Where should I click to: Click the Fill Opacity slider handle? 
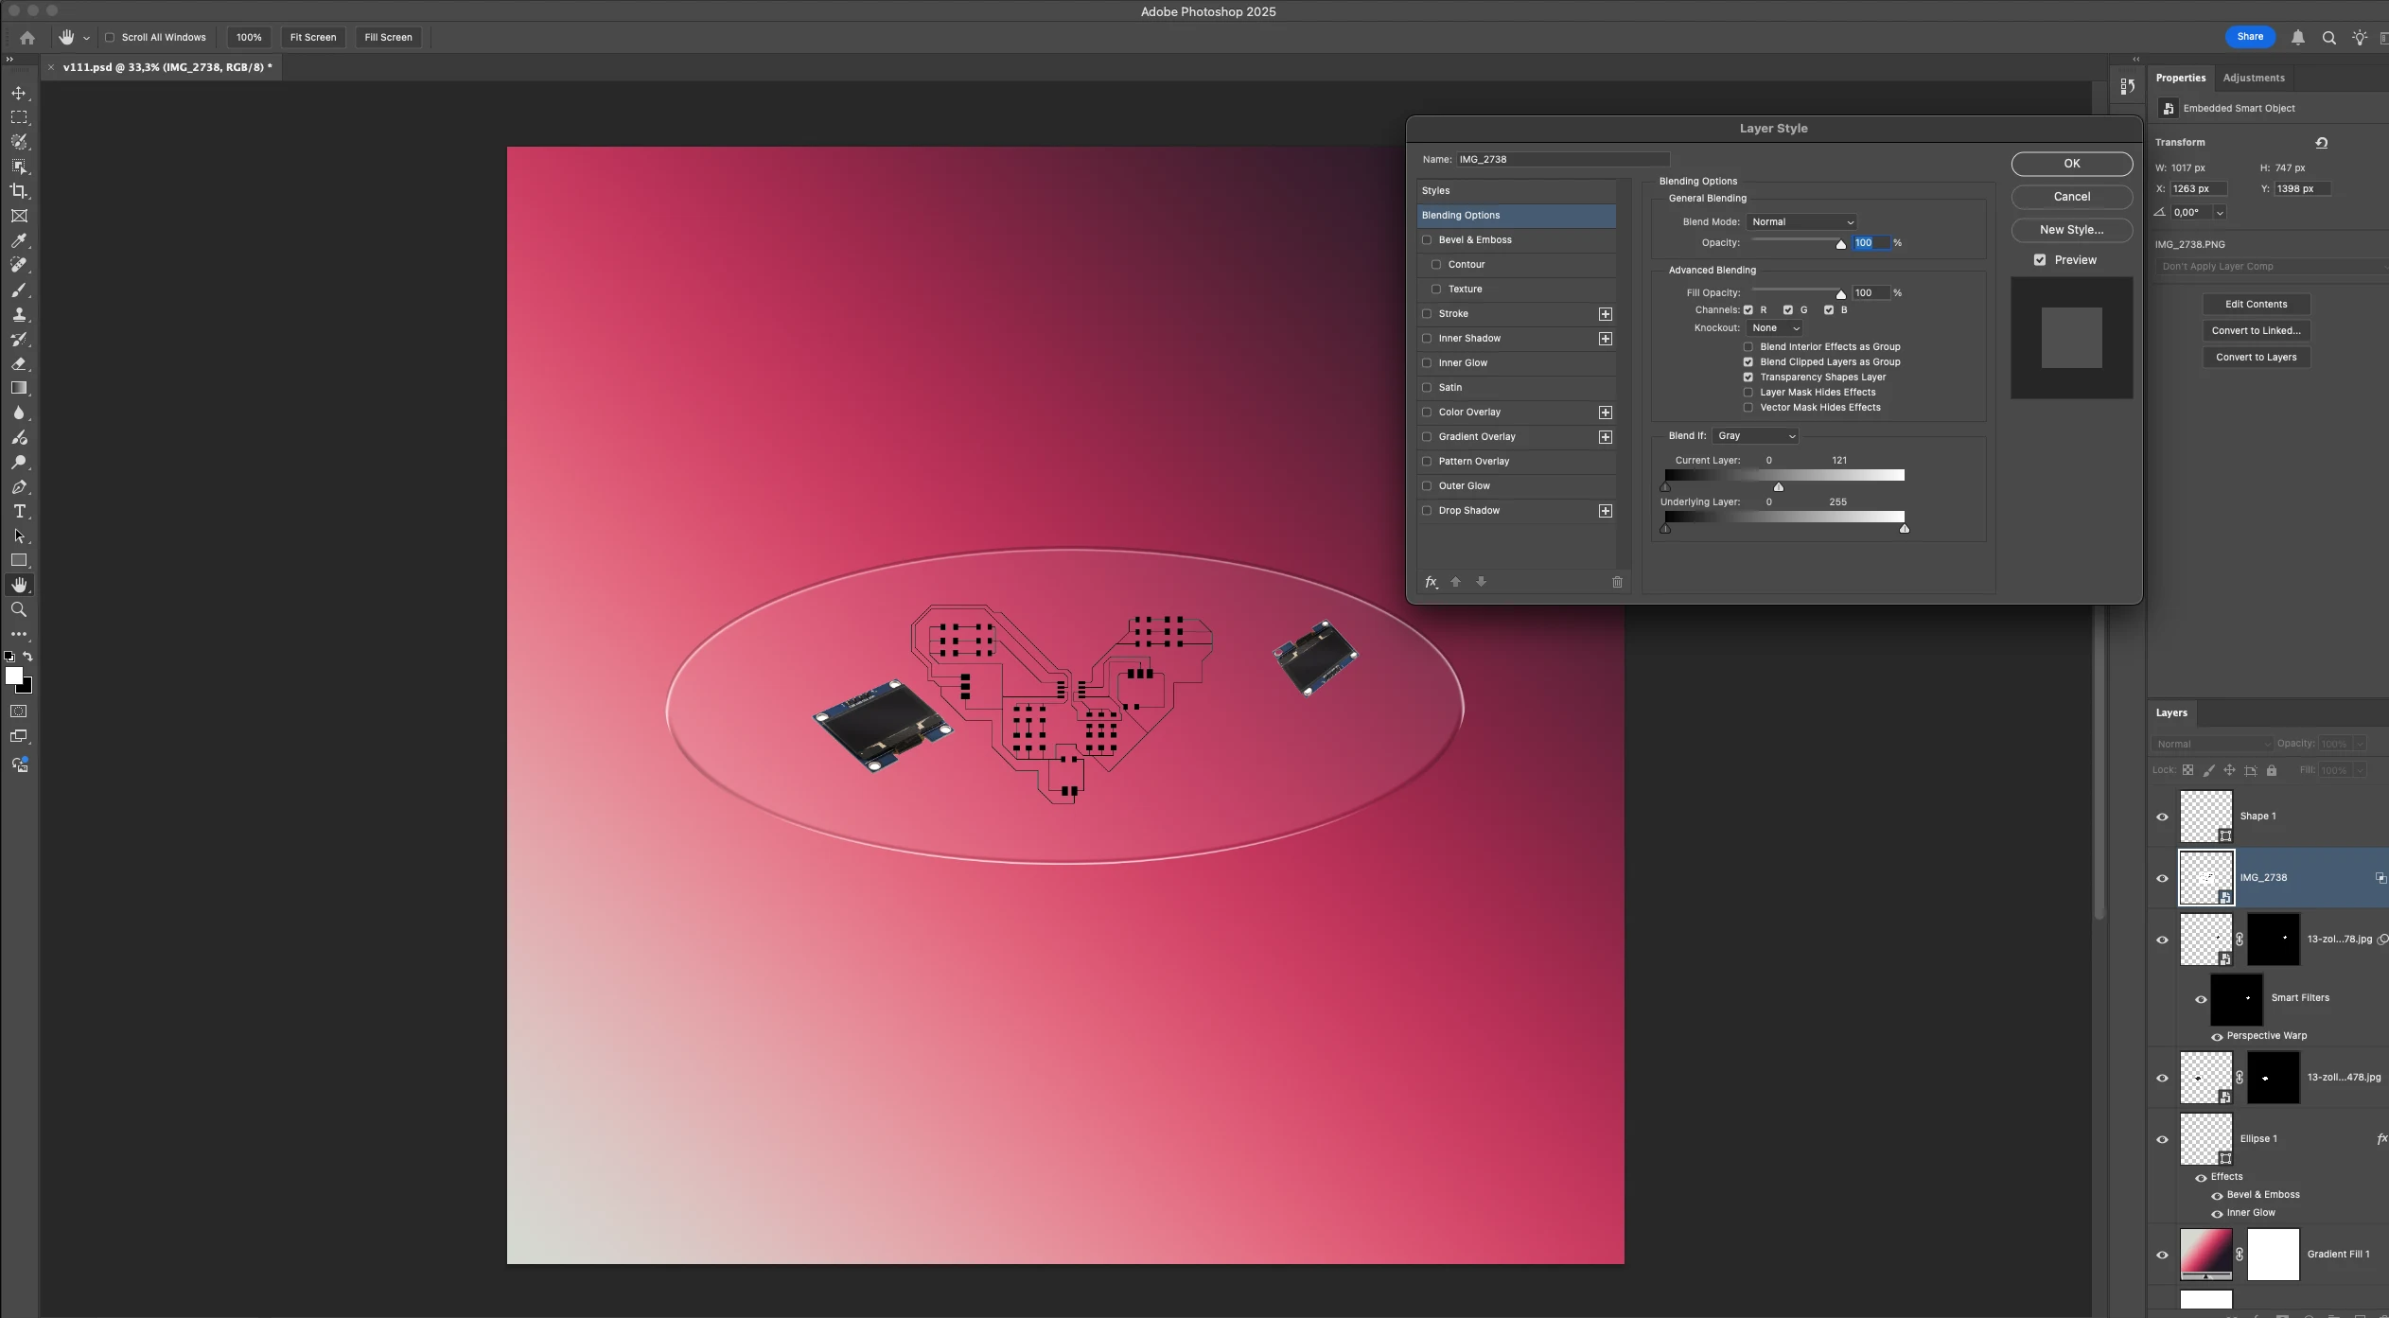pyautogui.click(x=1841, y=295)
